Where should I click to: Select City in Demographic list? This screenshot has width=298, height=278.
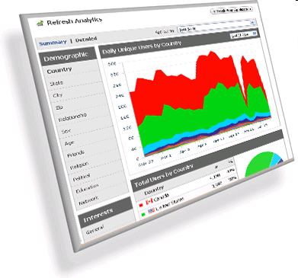pos(57,95)
